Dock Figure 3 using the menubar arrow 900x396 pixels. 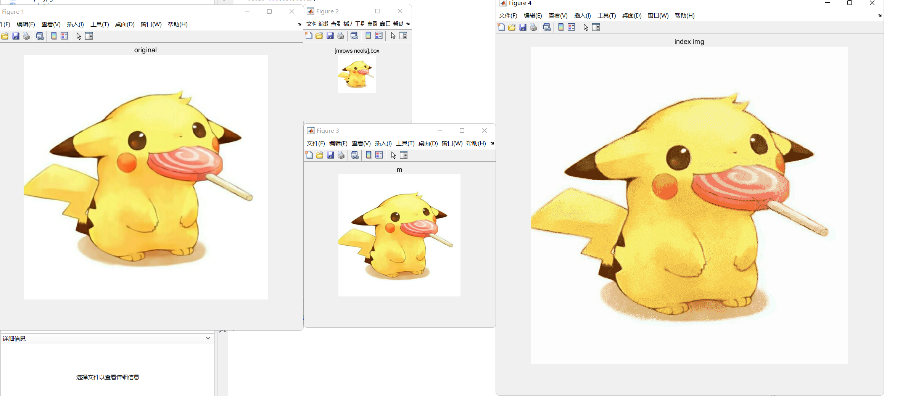[492, 143]
